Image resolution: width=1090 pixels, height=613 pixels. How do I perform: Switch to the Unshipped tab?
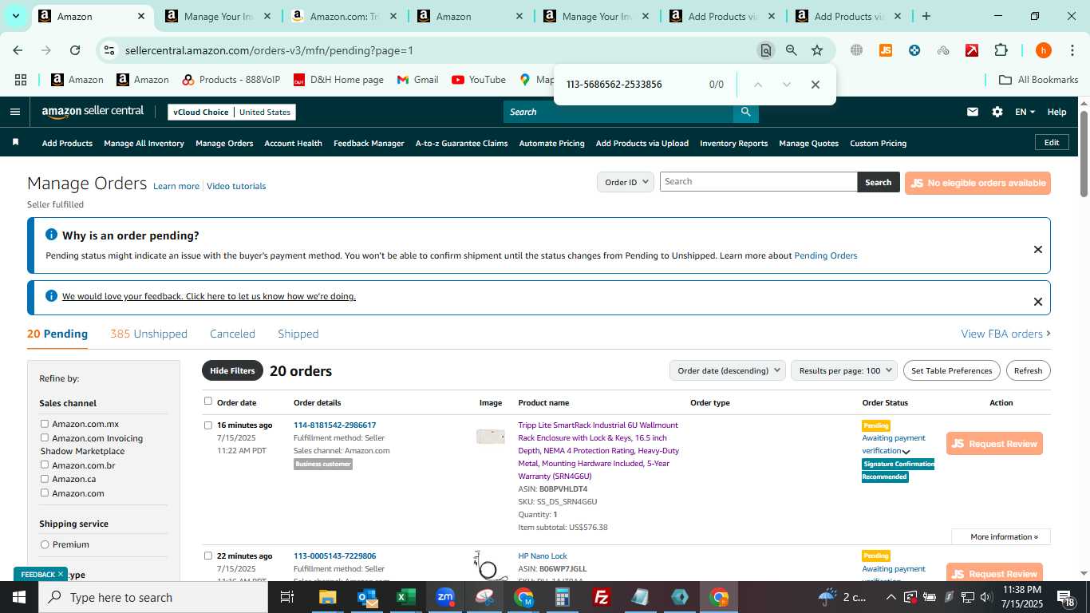[x=148, y=334]
